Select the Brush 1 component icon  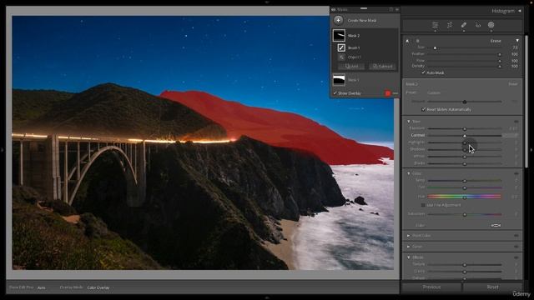341,48
